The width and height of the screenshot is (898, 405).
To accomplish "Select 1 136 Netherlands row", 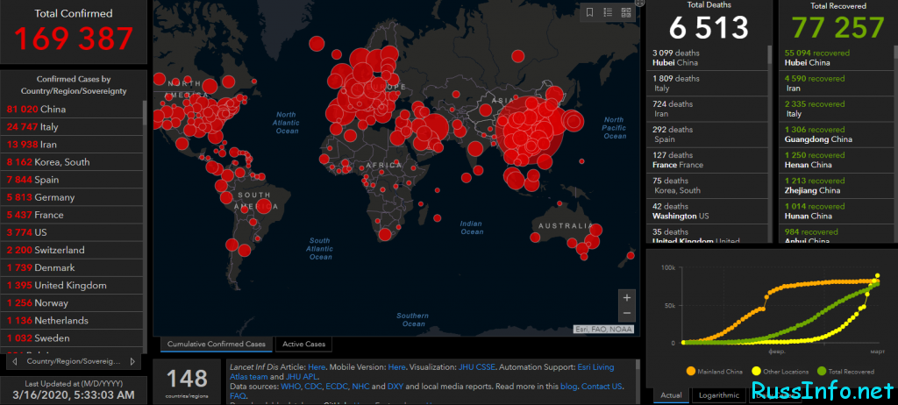I will click(72, 321).
